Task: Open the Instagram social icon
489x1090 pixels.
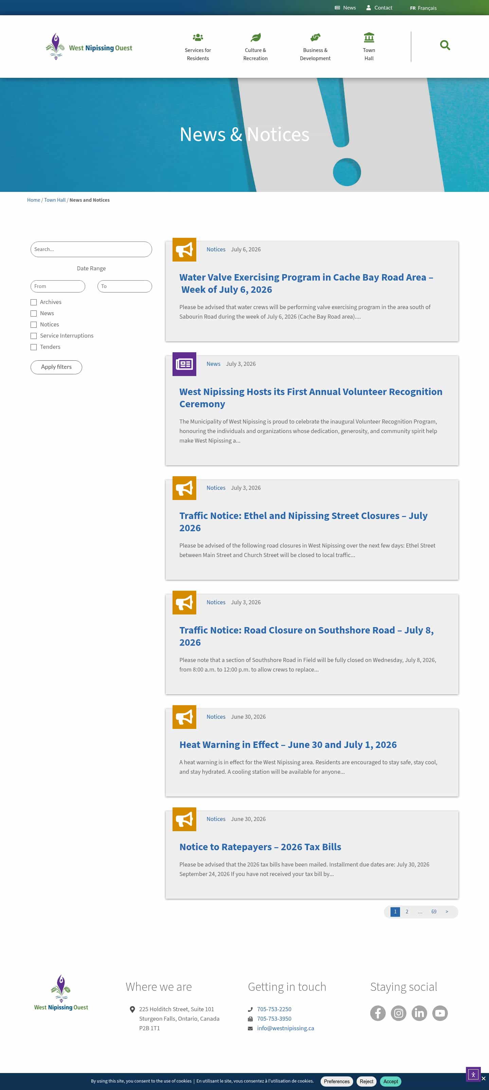Action: pos(398,1013)
